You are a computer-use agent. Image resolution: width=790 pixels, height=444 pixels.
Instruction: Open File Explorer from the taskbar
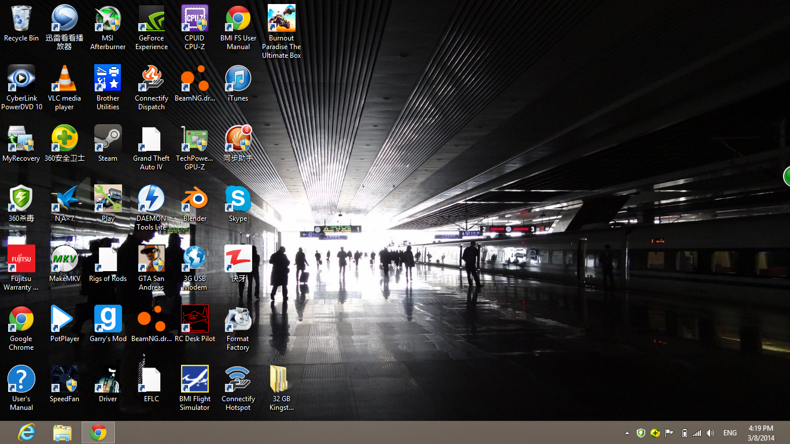[62, 432]
